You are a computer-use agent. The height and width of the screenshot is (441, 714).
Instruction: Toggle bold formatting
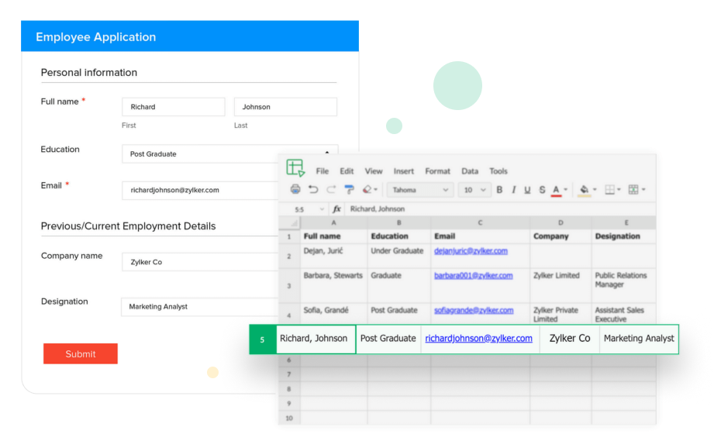click(x=499, y=190)
